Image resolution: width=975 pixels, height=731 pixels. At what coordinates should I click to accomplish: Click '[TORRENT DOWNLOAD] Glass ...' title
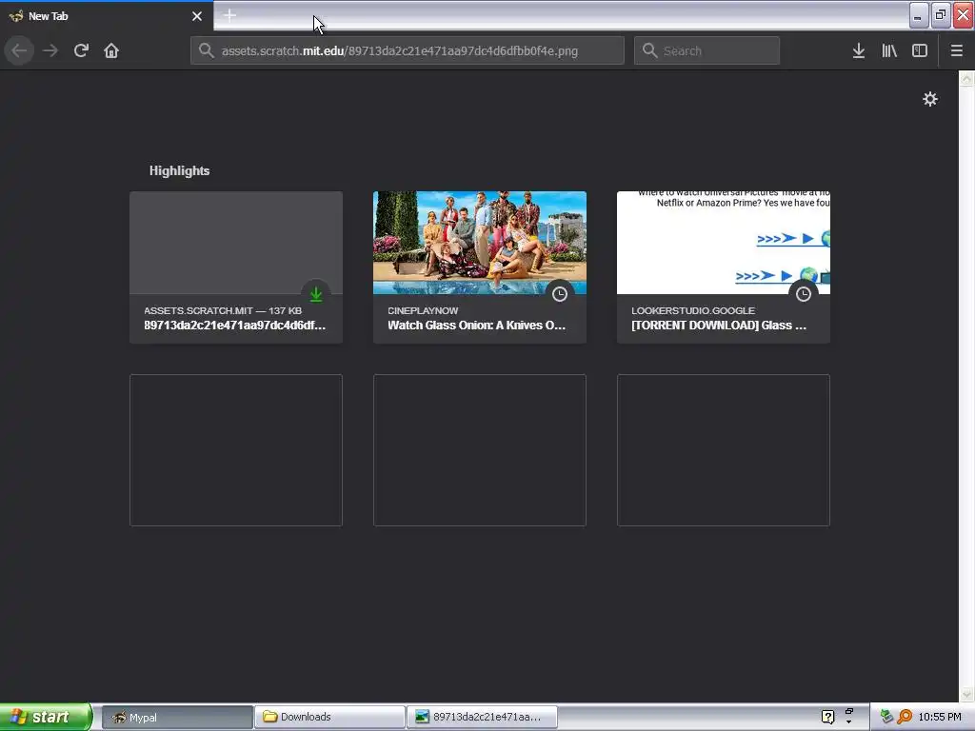click(x=719, y=326)
